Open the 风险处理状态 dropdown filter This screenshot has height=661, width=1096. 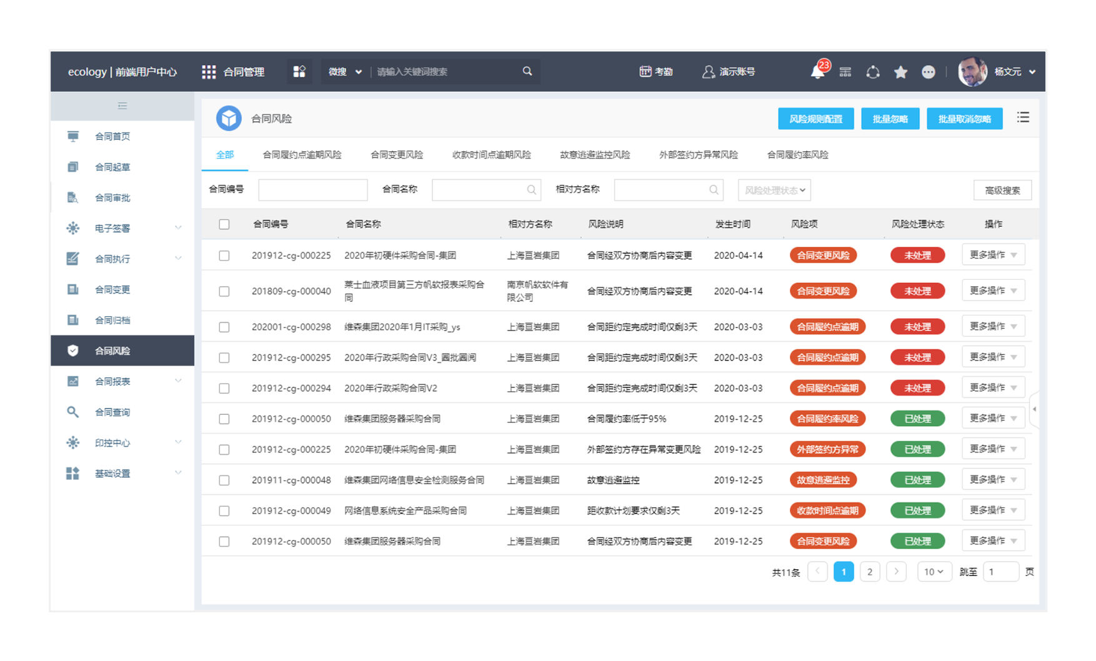click(x=774, y=190)
